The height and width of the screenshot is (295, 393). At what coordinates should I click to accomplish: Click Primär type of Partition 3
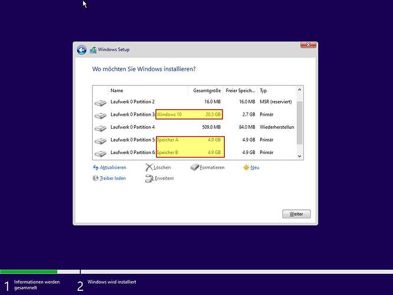267,114
